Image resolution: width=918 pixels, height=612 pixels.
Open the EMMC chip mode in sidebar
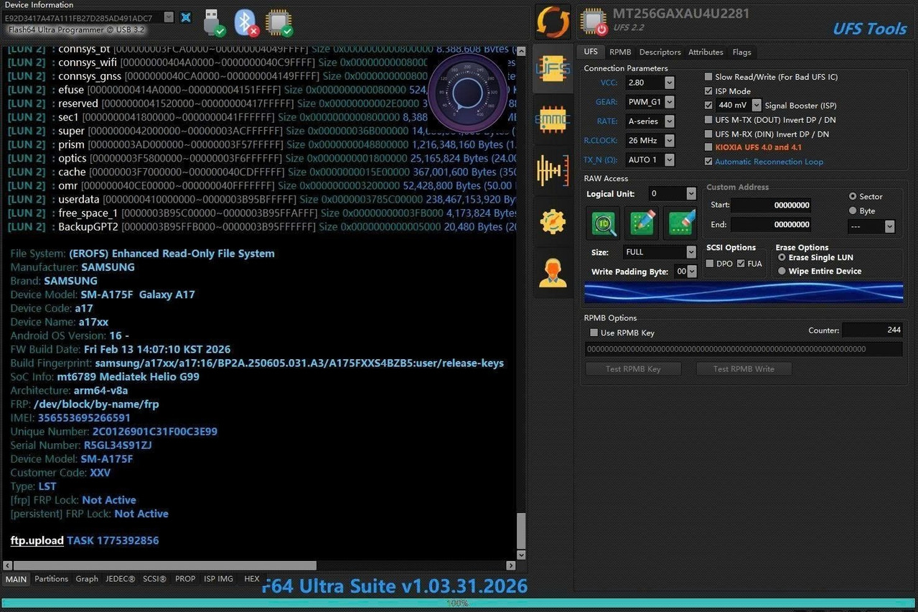(553, 121)
